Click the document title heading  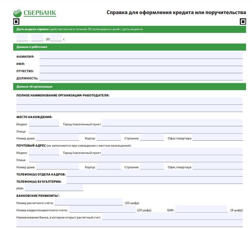click(176, 12)
